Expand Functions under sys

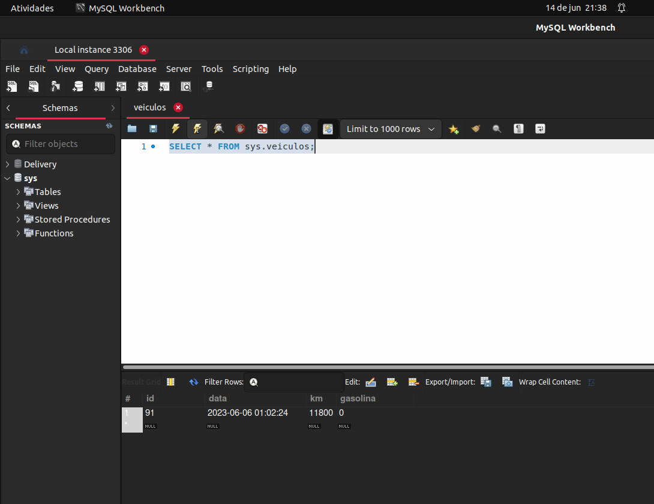18,233
